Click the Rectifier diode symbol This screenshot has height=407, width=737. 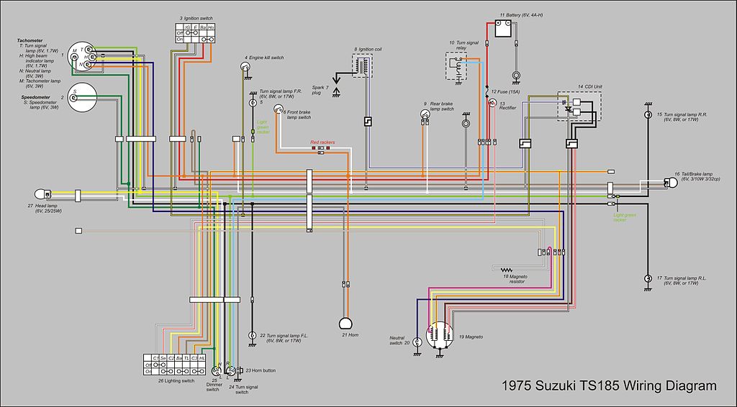click(x=492, y=102)
